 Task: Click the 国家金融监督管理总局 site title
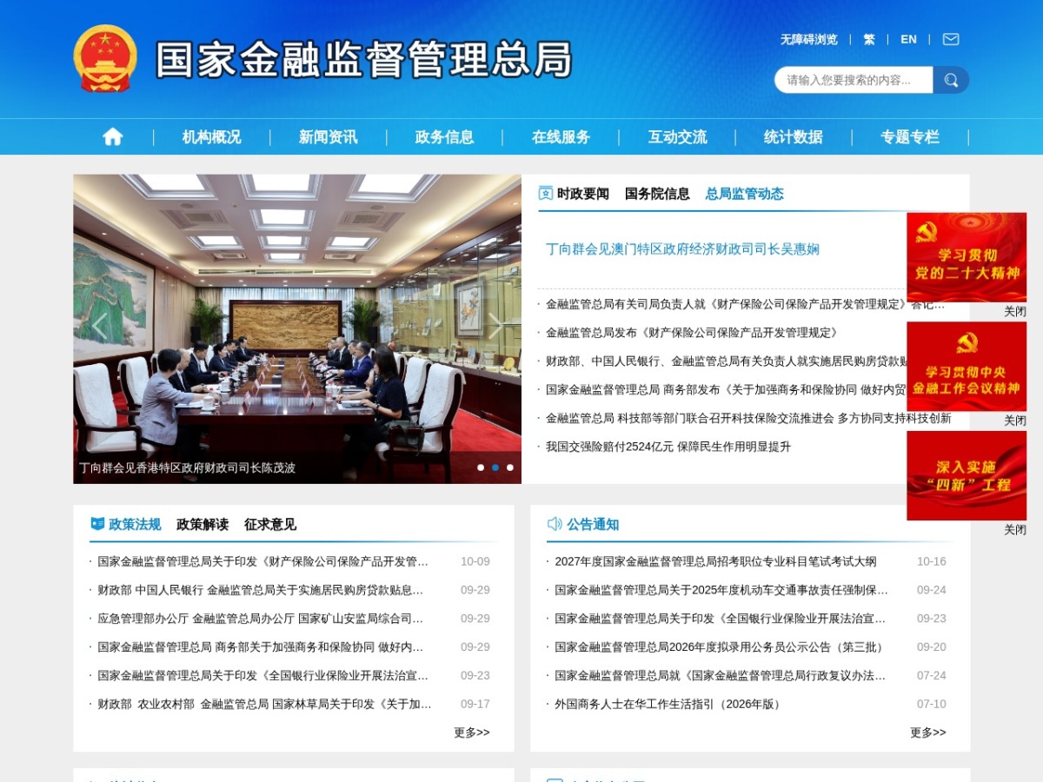[x=364, y=59]
